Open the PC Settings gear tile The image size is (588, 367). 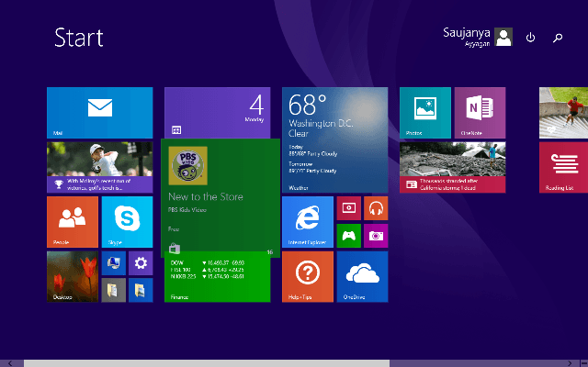(141, 263)
